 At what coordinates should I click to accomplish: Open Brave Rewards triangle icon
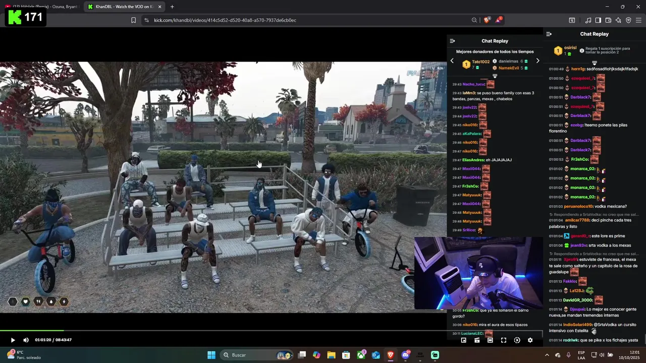coord(499,20)
